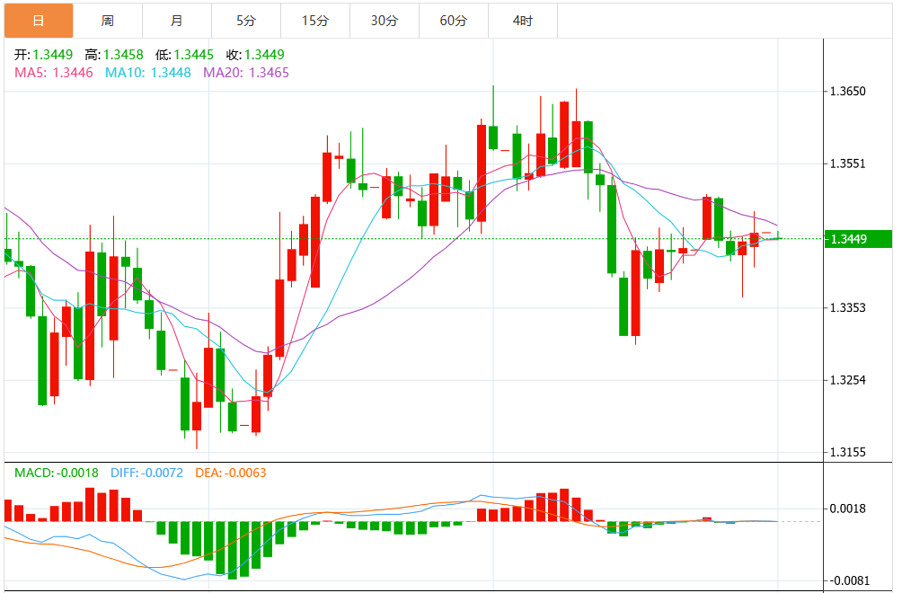The image size is (902, 593).
Task: Select the 30分 timeframe tab
Action: 385,21
